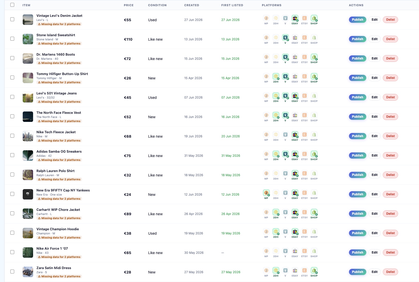The height and width of the screenshot is (282, 419).
Task: Open the New Era 9FIFTY Cap thumbnail
Action: point(28,194)
